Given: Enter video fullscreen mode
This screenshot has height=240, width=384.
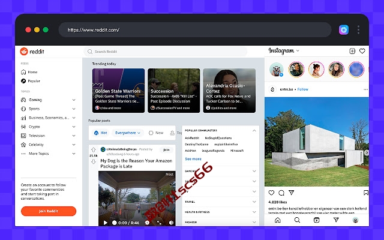Looking at the screenshot, I should click(x=159, y=223).
